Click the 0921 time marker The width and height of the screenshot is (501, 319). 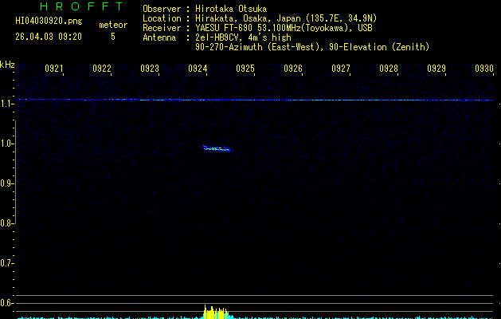coord(53,68)
